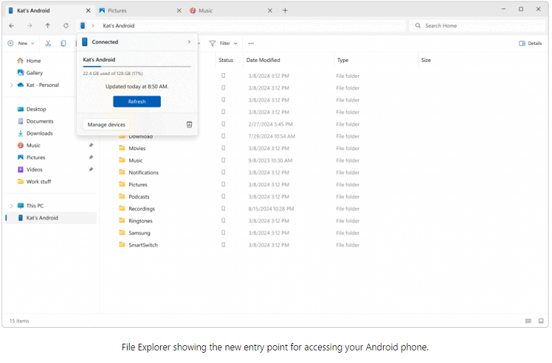Expand the This PC tree node
552x363 pixels.
click(x=11, y=206)
